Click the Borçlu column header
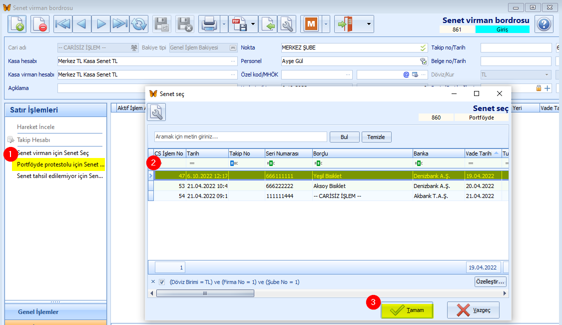This screenshot has height=325, width=562. [x=362, y=153]
